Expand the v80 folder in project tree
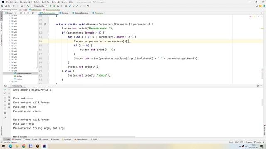The image size is (266, 149). (10, 18)
